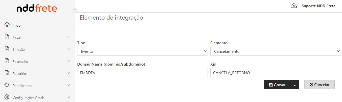This screenshot has width=342, height=102.
Task: Click the Emissão upload-document icon
Action: tap(7, 49)
